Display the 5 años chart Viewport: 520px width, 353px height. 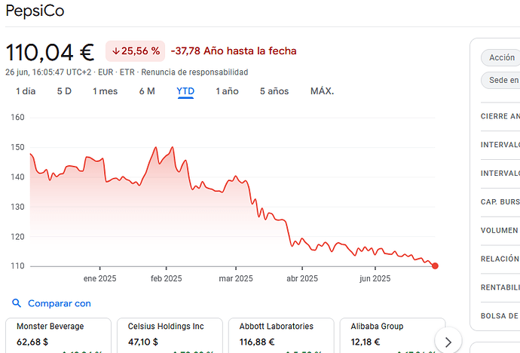274,91
